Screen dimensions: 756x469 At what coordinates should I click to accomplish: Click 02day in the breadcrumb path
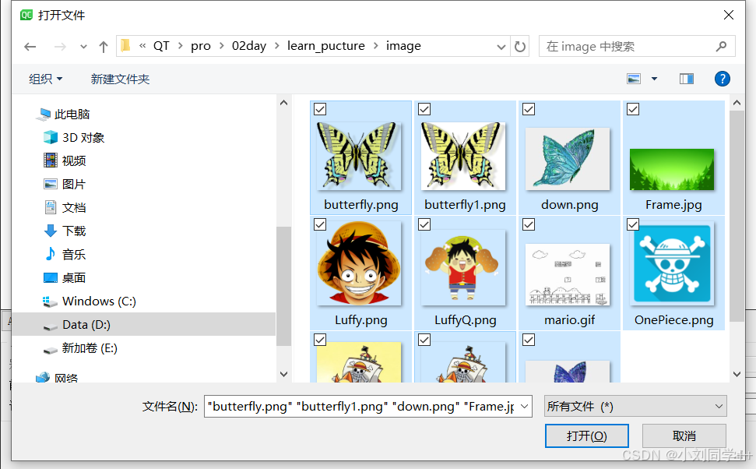point(249,46)
